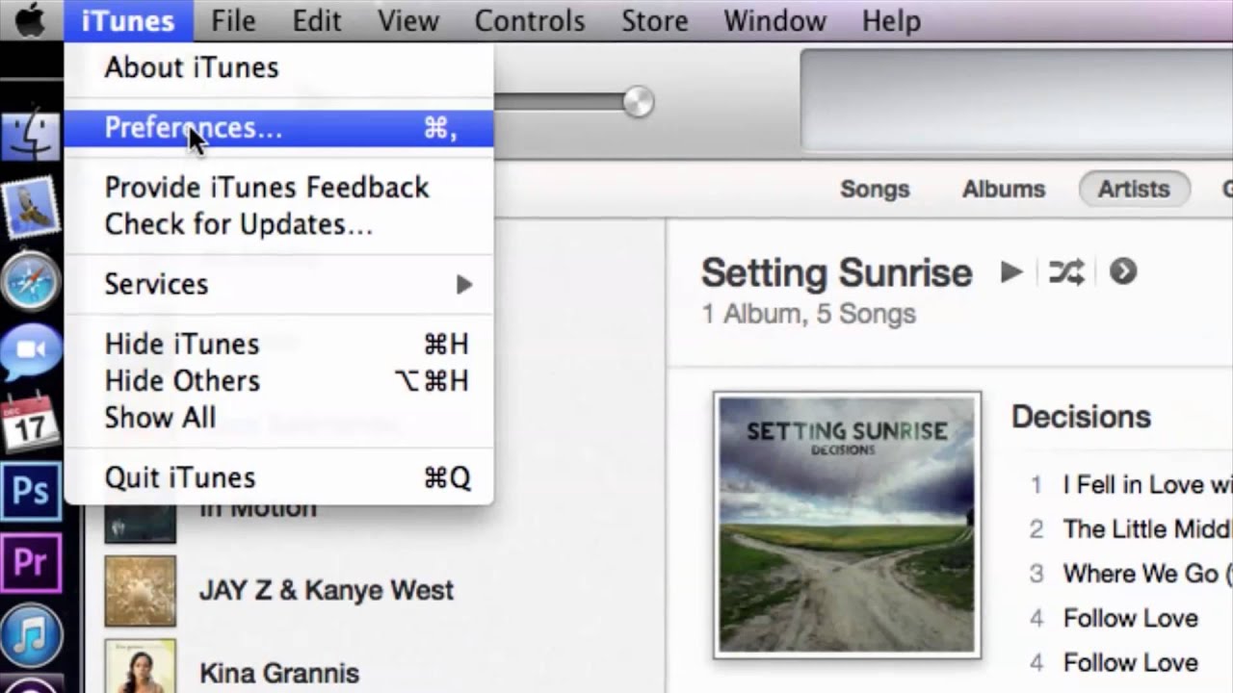This screenshot has width=1233, height=693.
Task: Open the Apple menu
Action: click(30, 20)
